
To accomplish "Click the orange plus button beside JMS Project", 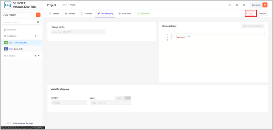I will [x=38, y=15].
